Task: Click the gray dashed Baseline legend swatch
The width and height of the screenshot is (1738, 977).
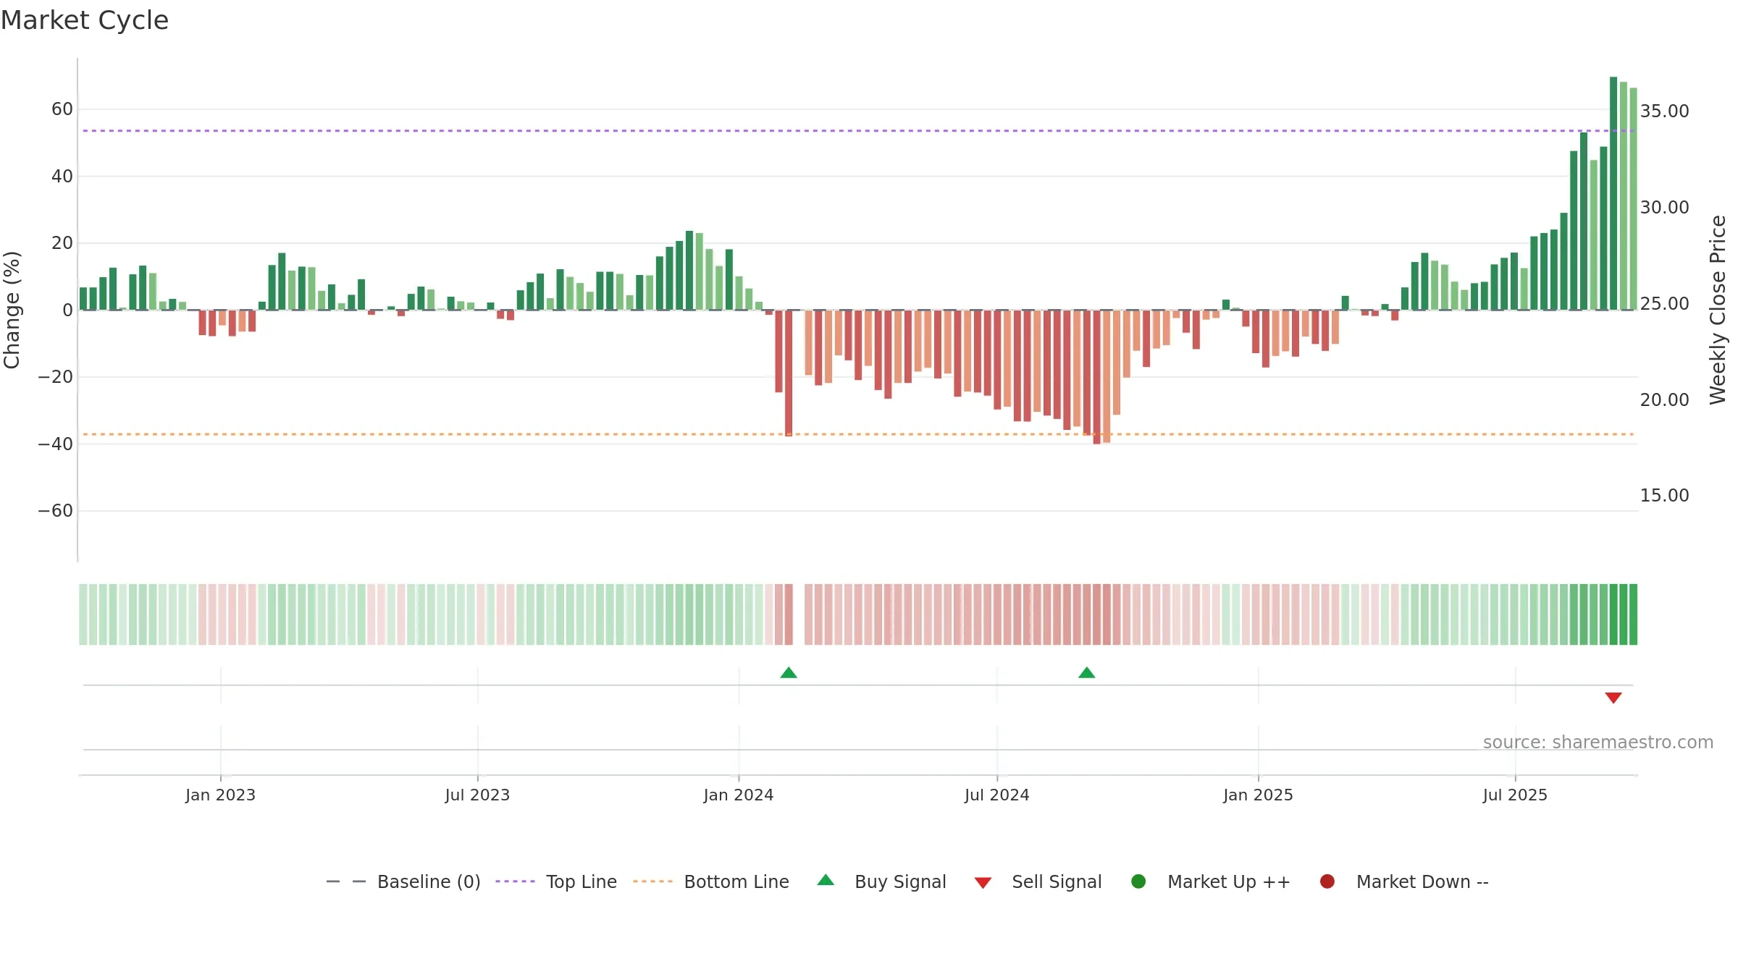Action: click(x=346, y=881)
